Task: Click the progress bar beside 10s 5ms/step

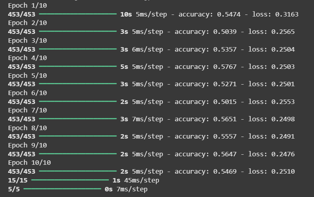Action: (x=78, y=14)
